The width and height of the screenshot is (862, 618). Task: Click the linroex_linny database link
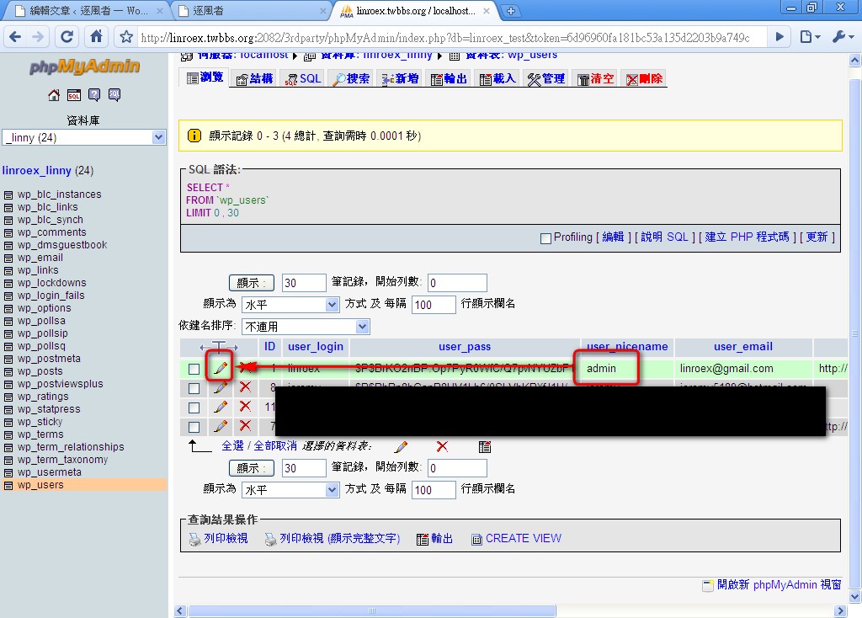[x=36, y=170]
